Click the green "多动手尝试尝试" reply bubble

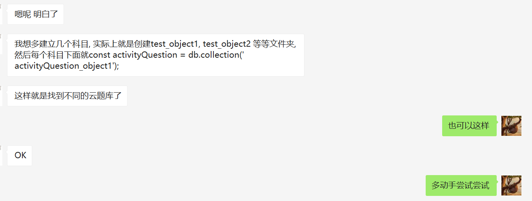coord(461,185)
